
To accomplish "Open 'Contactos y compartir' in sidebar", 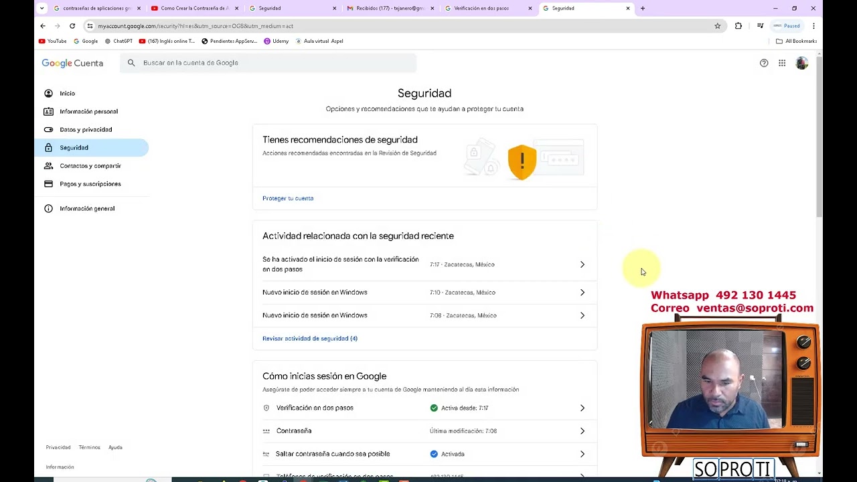I will click(x=92, y=166).
